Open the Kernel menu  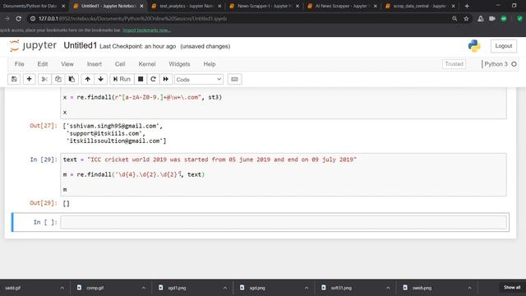coord(147,64)
